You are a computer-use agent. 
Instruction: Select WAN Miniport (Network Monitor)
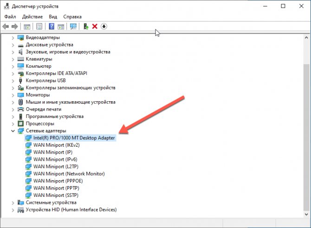69,174
